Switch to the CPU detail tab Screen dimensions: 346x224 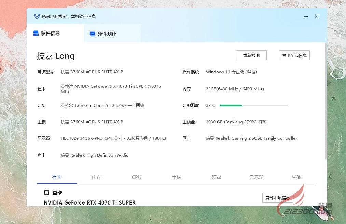pyautogui.click(x=137, y=177)
